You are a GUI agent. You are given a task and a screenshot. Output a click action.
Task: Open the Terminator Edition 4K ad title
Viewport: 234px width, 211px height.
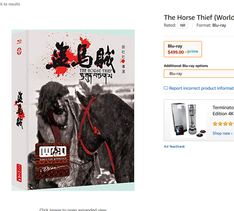223,111
